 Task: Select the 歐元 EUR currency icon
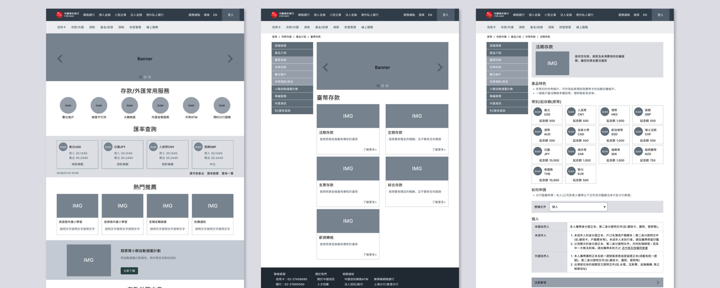point(571,171)
